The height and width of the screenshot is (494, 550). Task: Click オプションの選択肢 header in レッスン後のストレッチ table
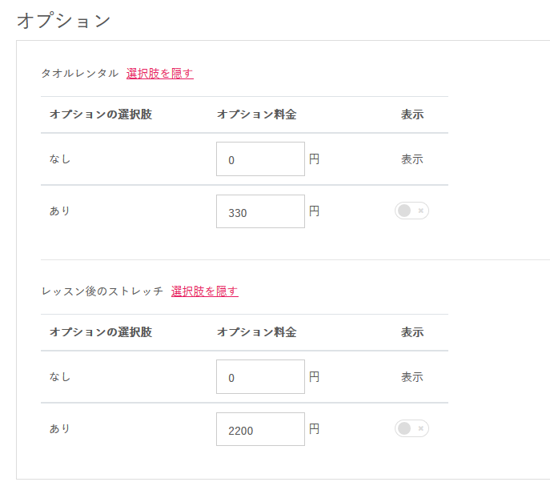[100, 332]
